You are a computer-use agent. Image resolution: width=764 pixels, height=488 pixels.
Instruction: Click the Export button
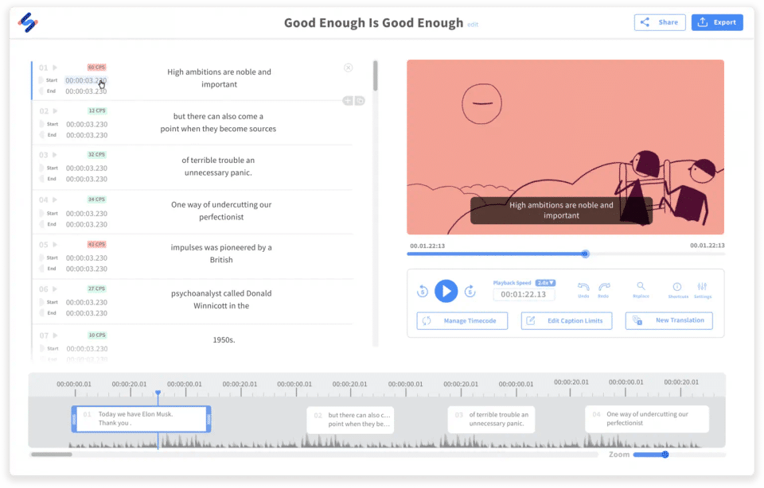(x=717, y=22)
